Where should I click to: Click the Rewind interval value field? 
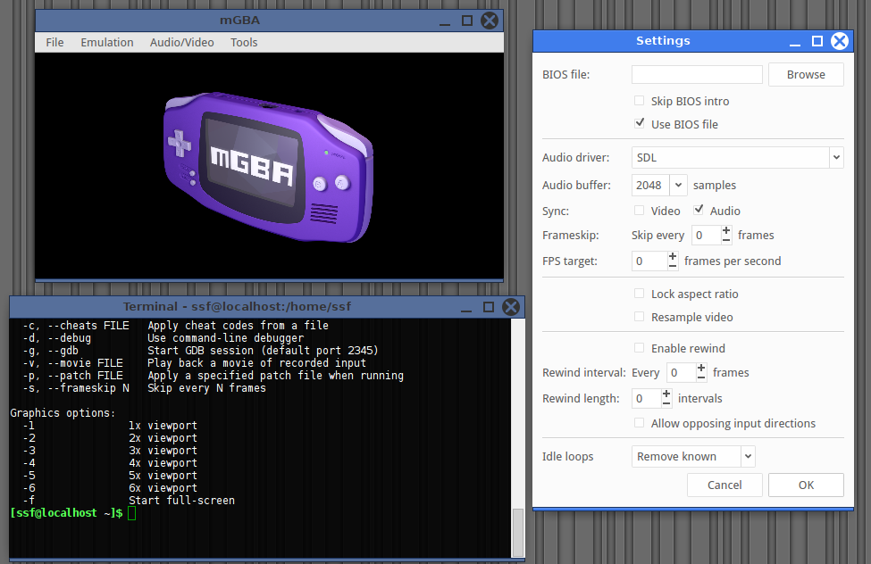point(681,372)
